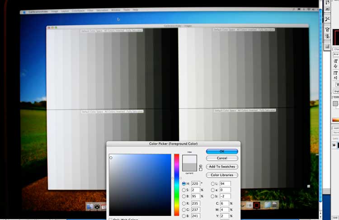Viewport: 339px width, 220px height.
Task: Click the small web-safe swatch square
Action: pyautogui.click(x=201, y=170)
